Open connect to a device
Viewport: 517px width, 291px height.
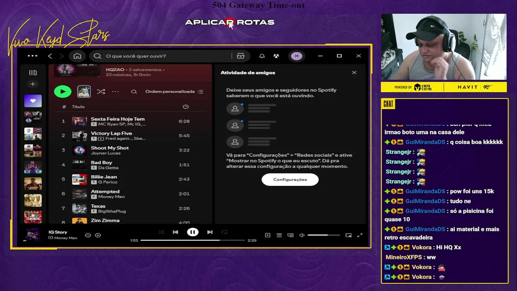click(x=290, y=235)
